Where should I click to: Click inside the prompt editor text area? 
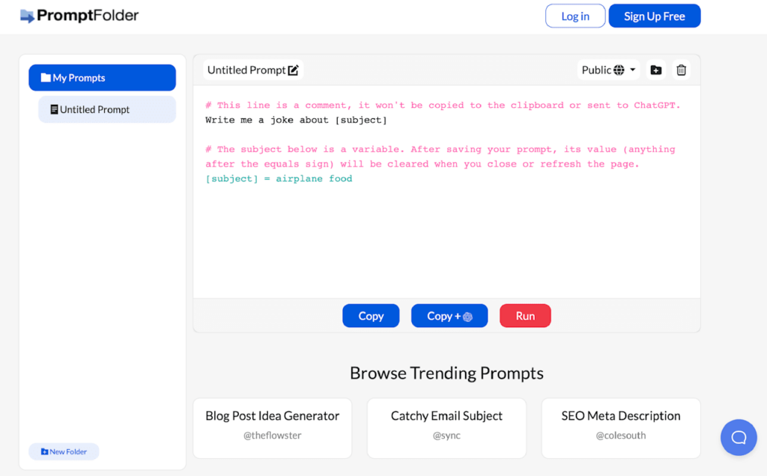click(446, 232)
